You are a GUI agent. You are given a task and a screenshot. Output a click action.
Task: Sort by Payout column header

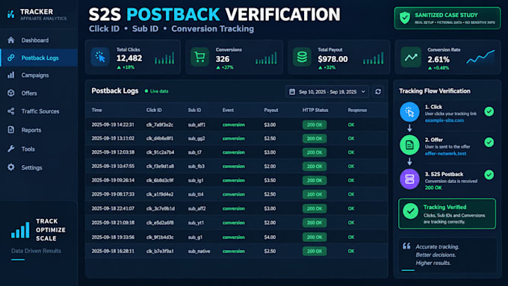click(271, 110)
